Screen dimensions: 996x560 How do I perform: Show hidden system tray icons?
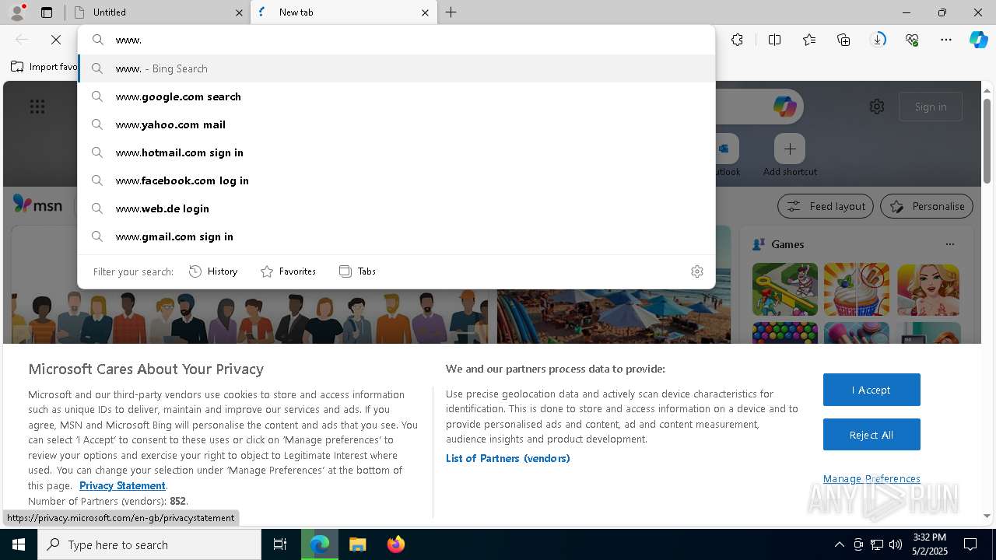click(839, 544)
